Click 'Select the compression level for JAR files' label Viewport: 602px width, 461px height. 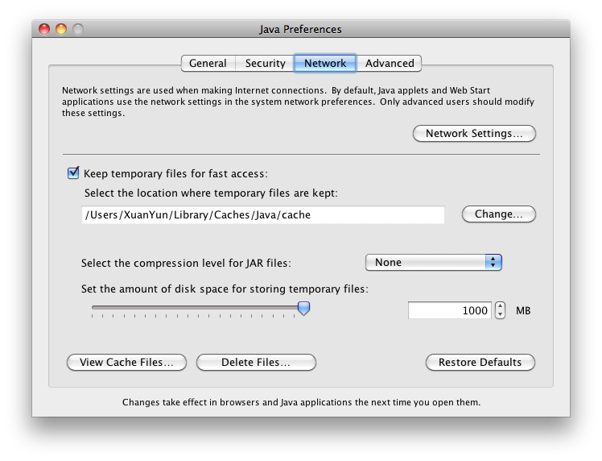(186, 263)
